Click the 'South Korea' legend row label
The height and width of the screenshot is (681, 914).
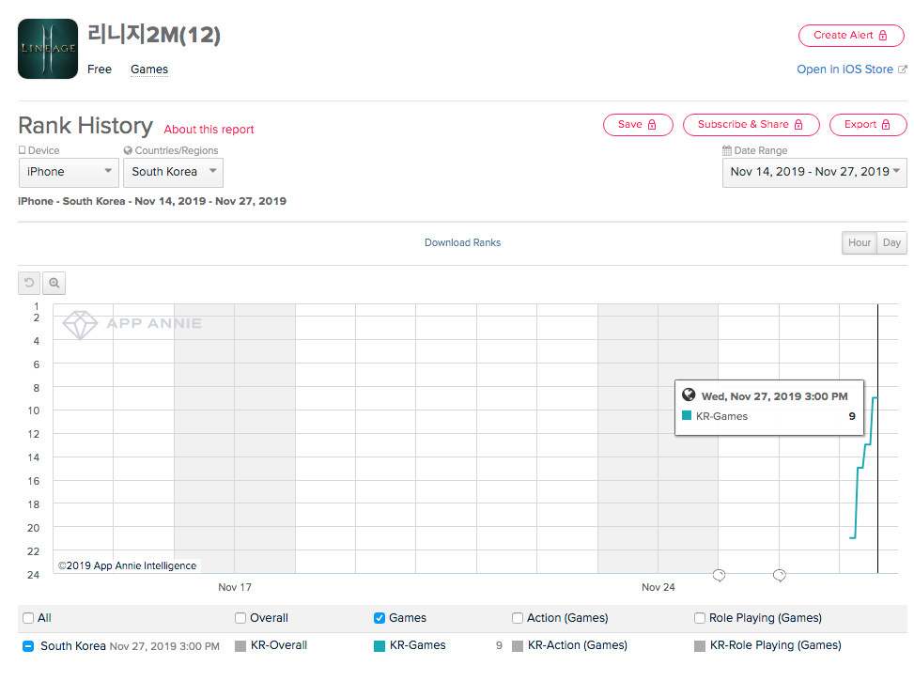[73, 646]
